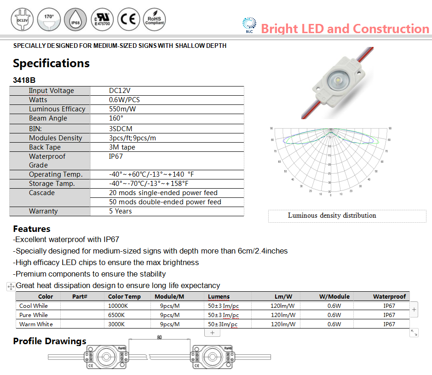432x375 pixels.
Task: Click the 'Profile Drawings' heading
Action: pos(50,341)
